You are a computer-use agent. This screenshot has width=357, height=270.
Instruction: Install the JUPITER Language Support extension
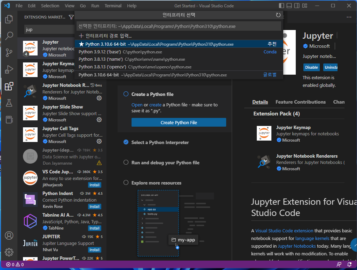tap(95, 250)
